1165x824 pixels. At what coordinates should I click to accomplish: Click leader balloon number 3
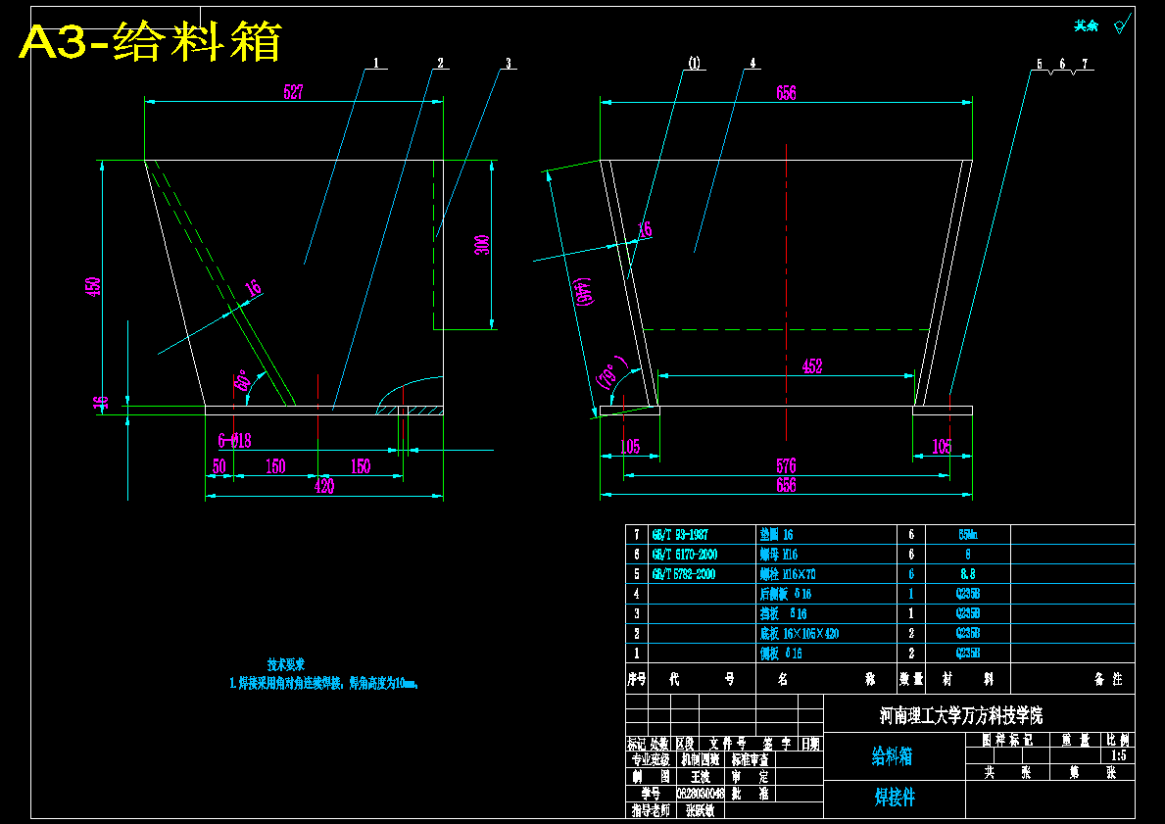[509, 63]
